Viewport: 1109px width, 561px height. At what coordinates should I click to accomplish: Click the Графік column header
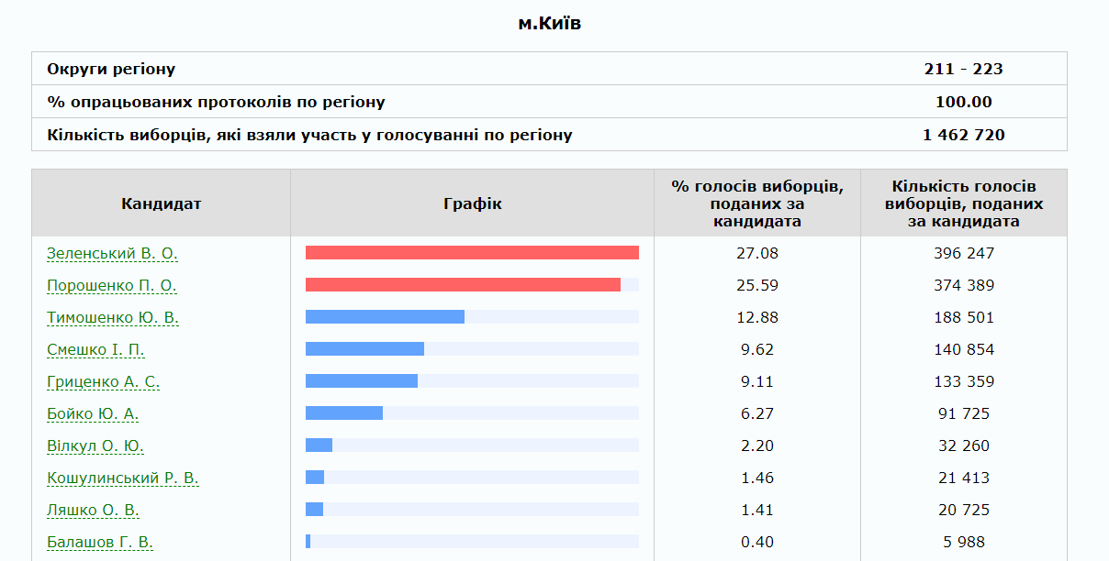coord(472,203)
